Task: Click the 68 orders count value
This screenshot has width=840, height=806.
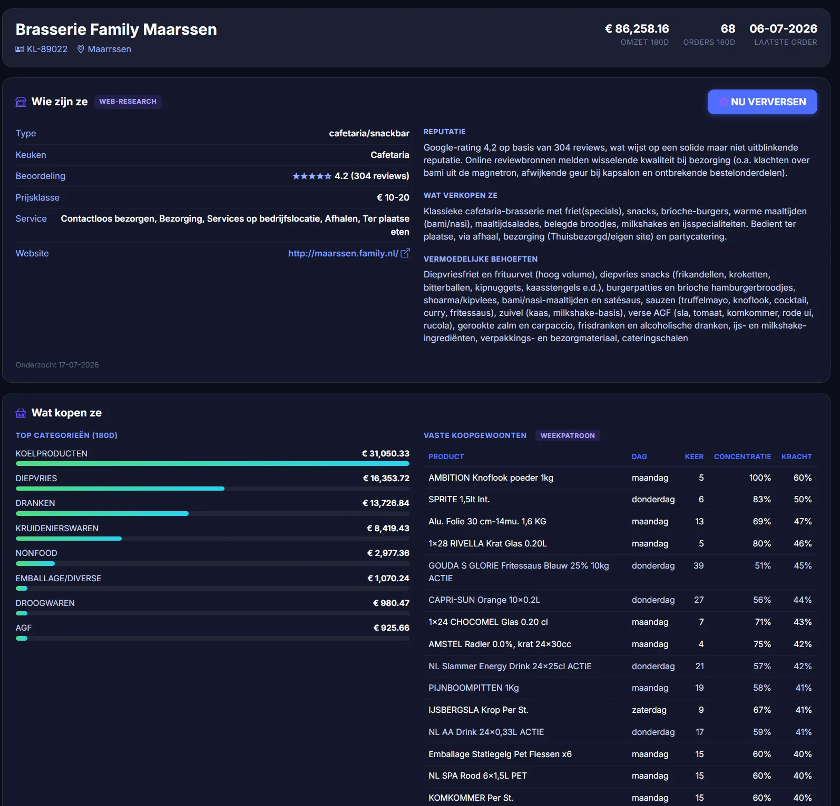Action: [728, 28]
